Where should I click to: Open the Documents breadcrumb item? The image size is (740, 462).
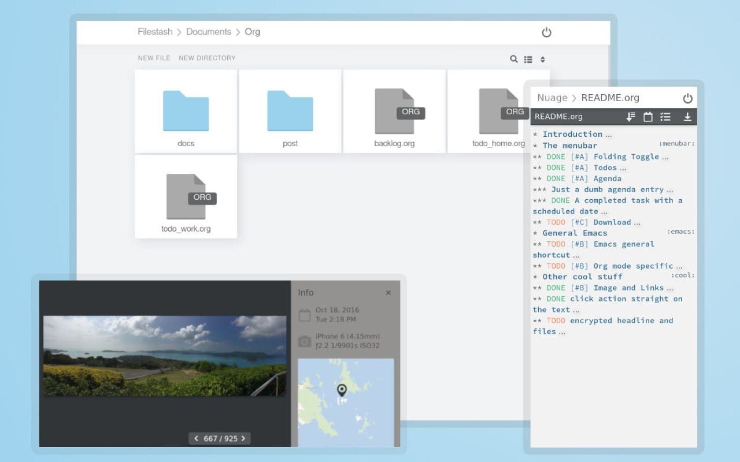pyautogui.click(x=209, y=32)
